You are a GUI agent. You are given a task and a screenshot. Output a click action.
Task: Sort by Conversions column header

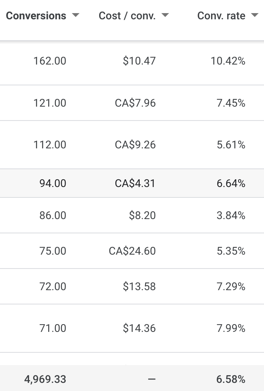coord(36,15)
